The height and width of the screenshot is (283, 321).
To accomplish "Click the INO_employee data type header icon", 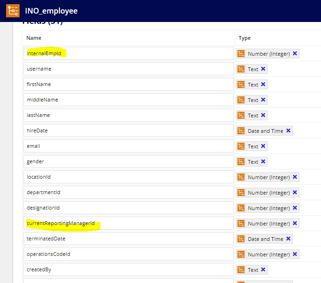I will [13, 11].
